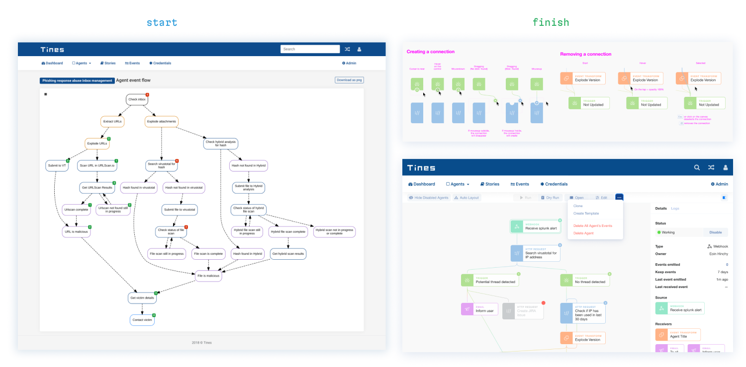The width and height of the screenshot is (746, 367).
Task: Click the Dry Run button
Action: [x=550, y=198]
